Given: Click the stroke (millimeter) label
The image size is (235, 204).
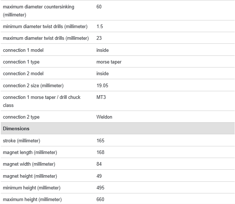Looking at the screenshot, I should coord(22,141).
